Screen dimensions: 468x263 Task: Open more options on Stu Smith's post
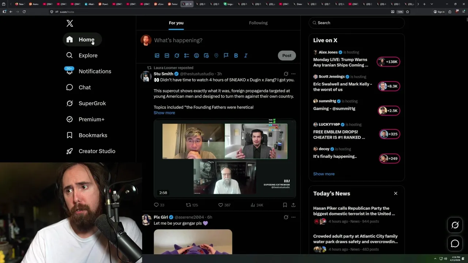pyautogui.click(x=293, y=74)
